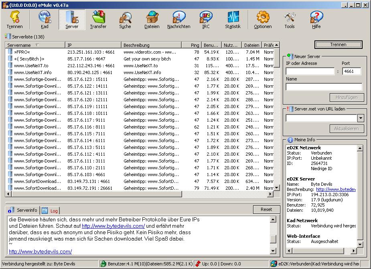This screenshot has width=371, height=269.
Task: Click the Meine Info scroll right arrow
Action: (354, 251)
